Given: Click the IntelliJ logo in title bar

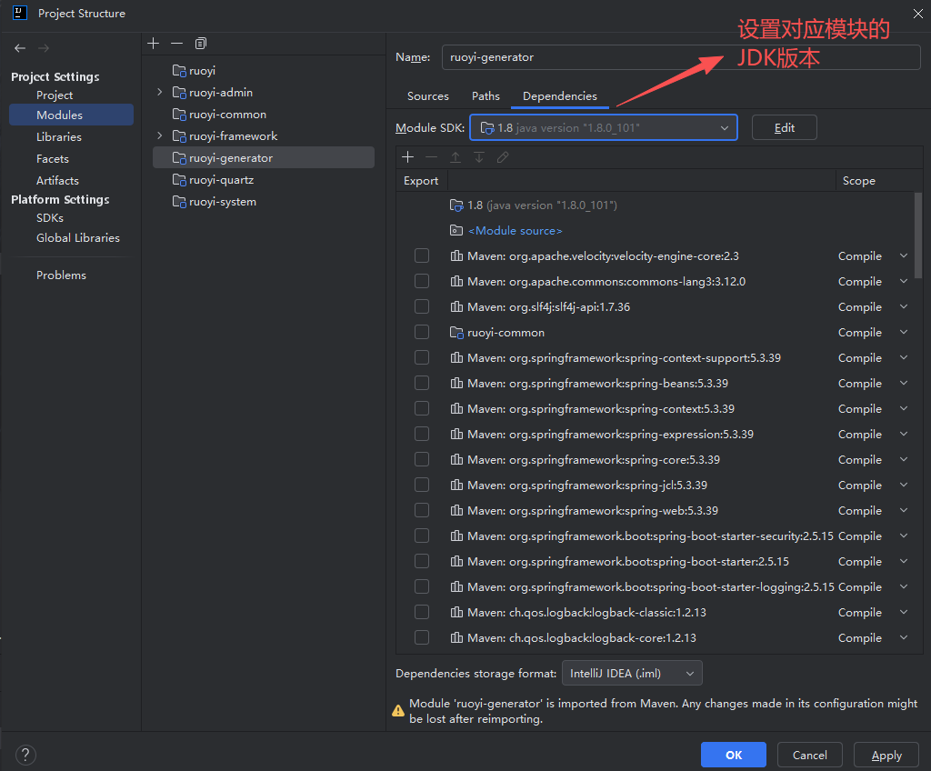Looking at the screenshot, I should tap(20, 13).
